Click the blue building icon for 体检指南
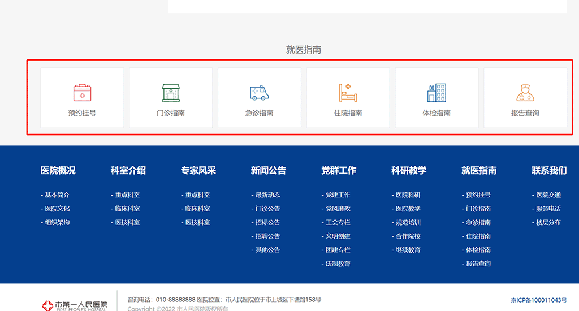This screenshot has width=579, height=311. point(437,93)
